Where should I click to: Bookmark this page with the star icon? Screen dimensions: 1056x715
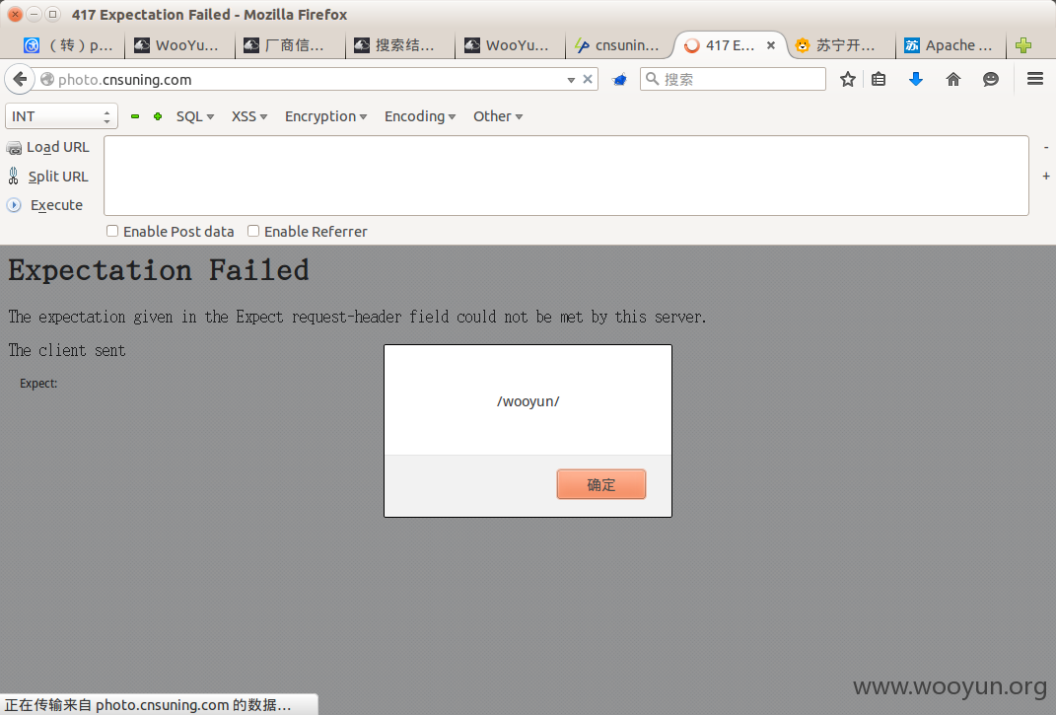click(x=848, y=80)
